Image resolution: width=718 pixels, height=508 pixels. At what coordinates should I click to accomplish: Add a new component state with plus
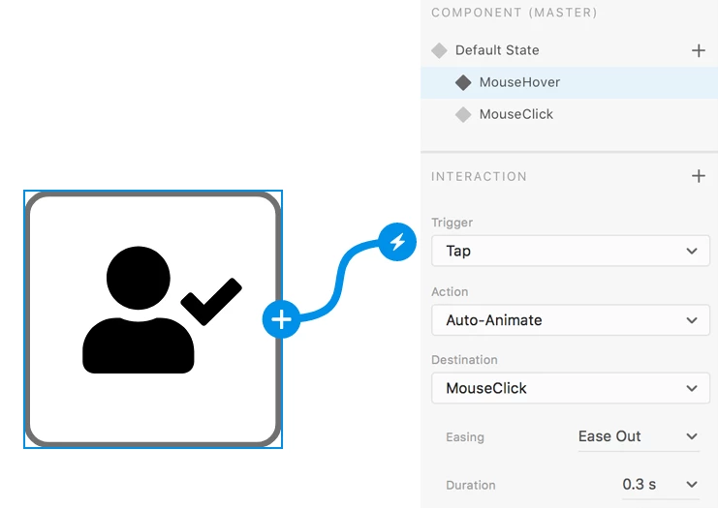[698, 50]
